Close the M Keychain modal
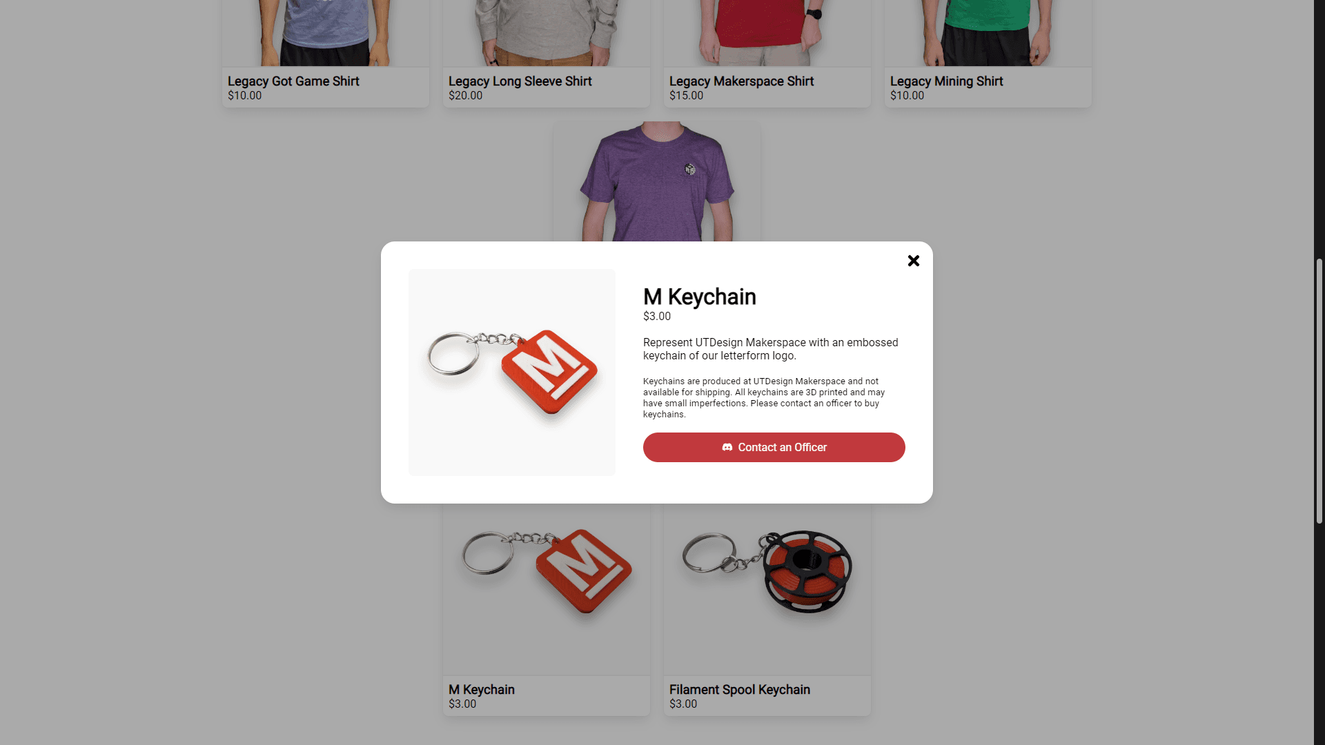The height and width of the screenshot is (745, 1325). (913, 261)
